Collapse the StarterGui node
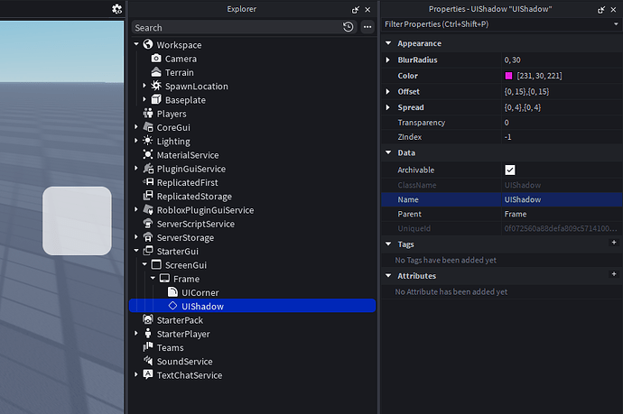 pos(136,251)
